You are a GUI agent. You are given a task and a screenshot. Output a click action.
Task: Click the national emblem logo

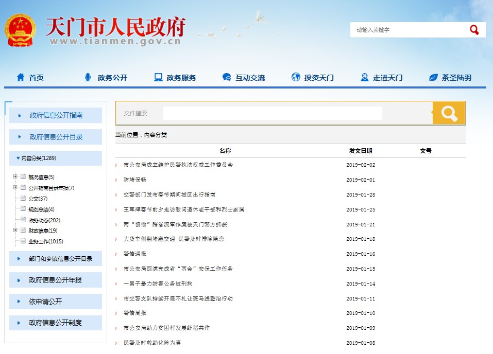(x=21, y=30)
